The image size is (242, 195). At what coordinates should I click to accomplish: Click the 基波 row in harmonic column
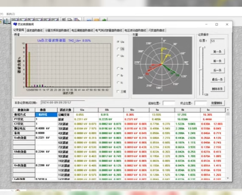pos(65,119)
